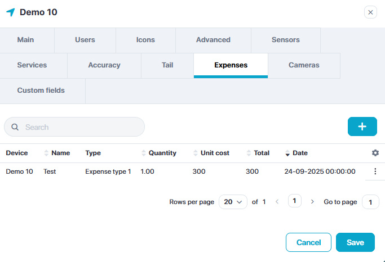The height and width of the screenshot is (262, 385).
Task: Open the Accuracy tab
Action: (x=104, y=65)
